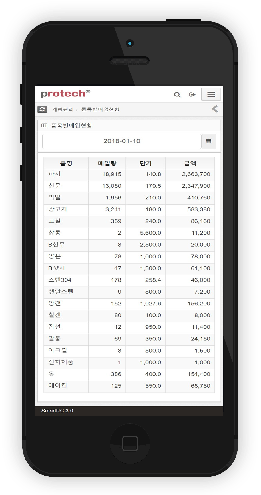This screenshot has width=261, height=495.
Task: Select the 품목별매입현황 breadcrumb item
Action: point(100,109)
